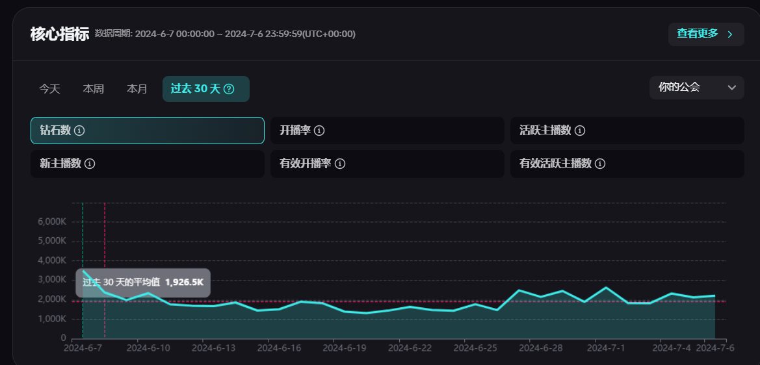Switch to the 今天 tab

[49, 89]
